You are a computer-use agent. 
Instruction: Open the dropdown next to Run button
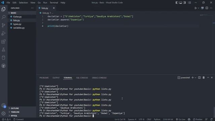(199, 8)
